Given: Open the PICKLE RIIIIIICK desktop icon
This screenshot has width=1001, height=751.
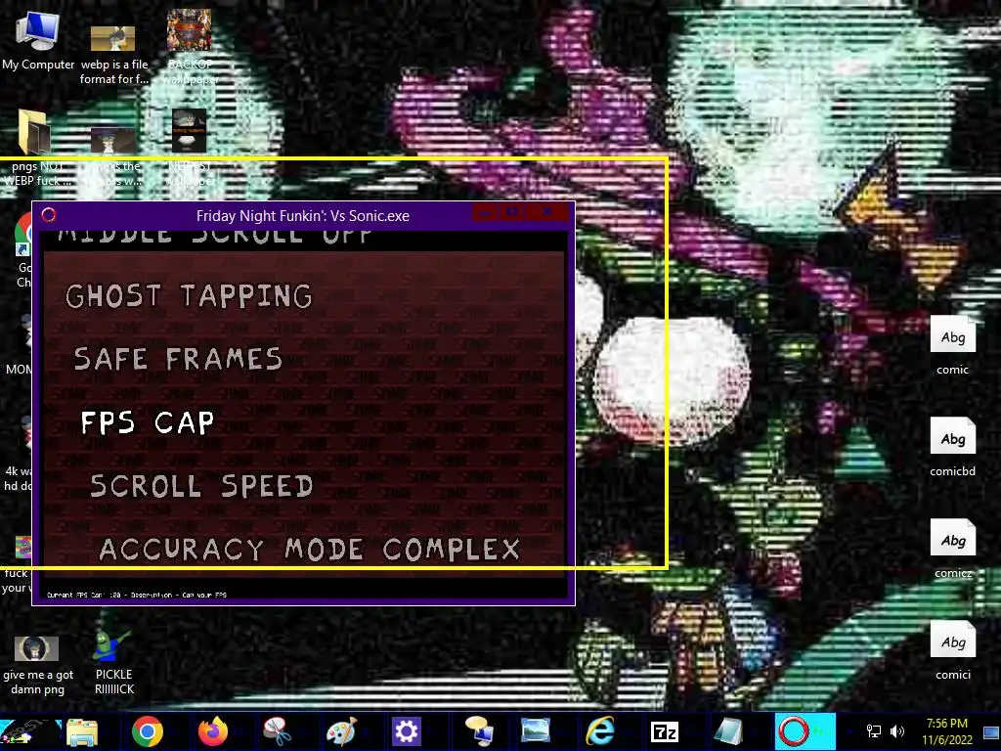Looking at the screenshot, I should pos(113,662).
